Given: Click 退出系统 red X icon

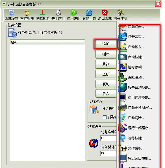Looking at the screenshot, I should 105,13.
